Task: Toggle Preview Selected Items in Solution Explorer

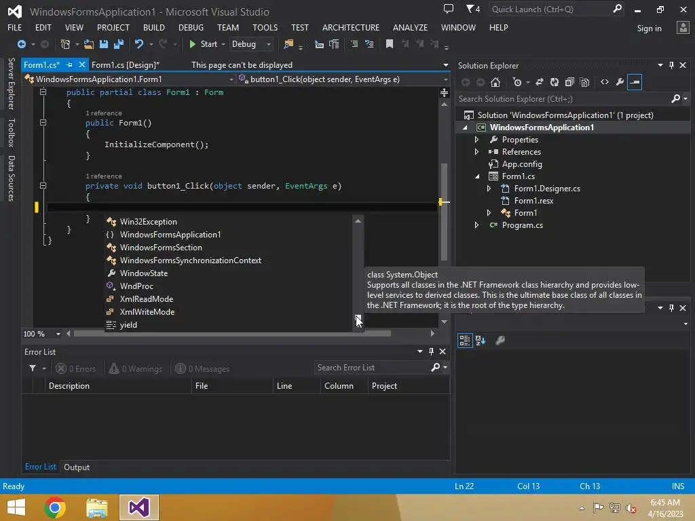Action: pos(635,82)
